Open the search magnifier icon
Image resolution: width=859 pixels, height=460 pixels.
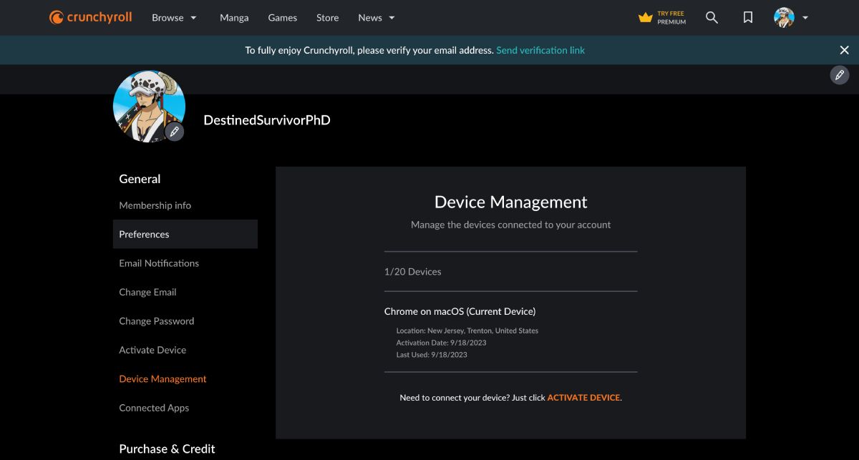[712, 17]
